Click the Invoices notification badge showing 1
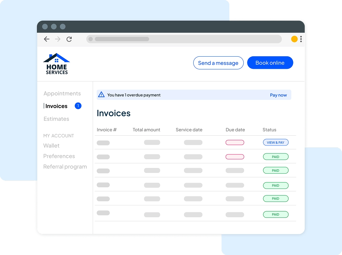The width and height of the screenshot is (342, 255). click(x=78, y=106)
